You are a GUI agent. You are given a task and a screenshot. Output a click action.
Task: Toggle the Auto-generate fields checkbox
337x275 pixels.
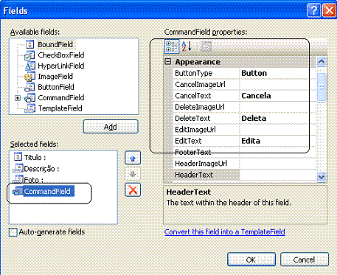click(x=13, y=232)
